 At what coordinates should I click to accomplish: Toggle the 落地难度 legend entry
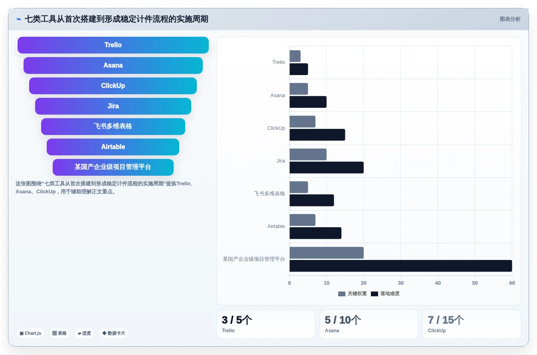[x=385, y=294]
